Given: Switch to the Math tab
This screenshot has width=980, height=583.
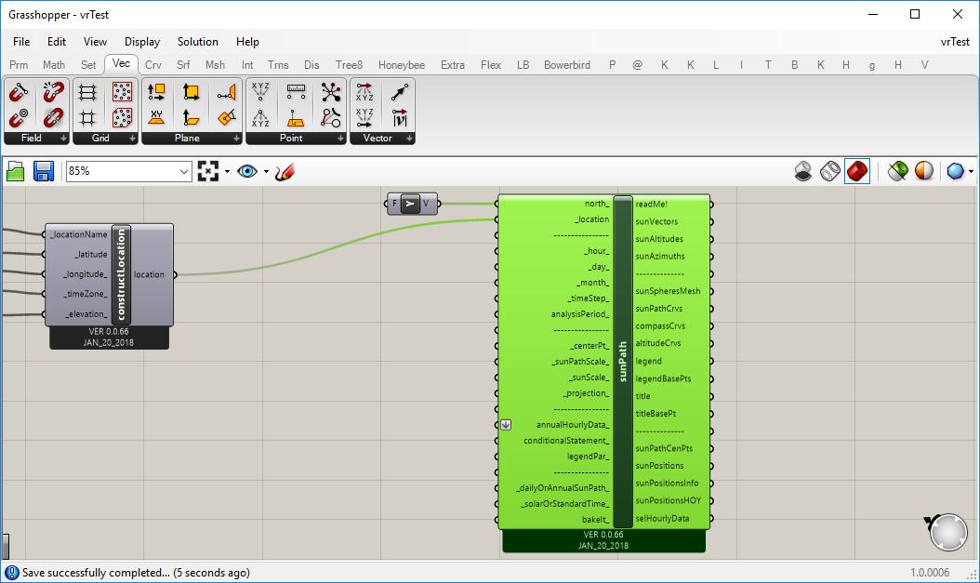Looking at the screenshot, I should coord(54,65).
